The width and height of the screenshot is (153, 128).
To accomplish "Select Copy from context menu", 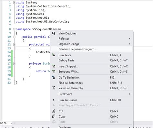I will (91, 116).
